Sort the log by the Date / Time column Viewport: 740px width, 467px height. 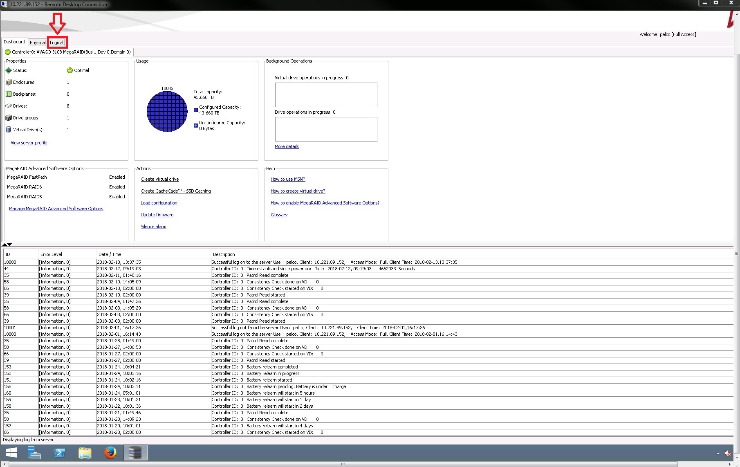point(110,254)
